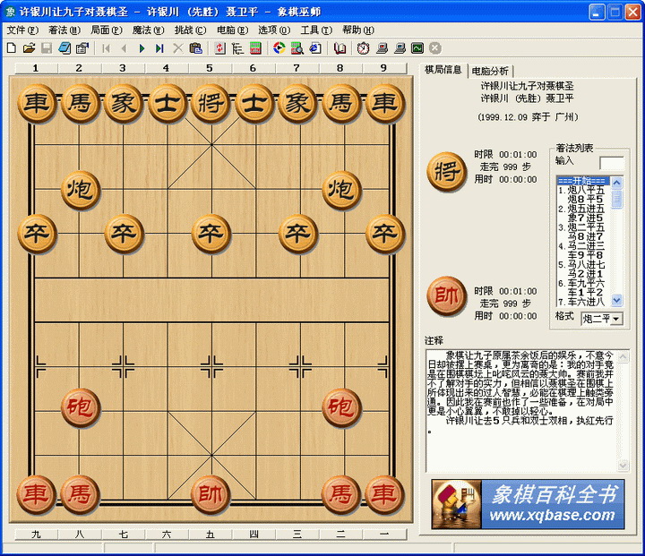The width and height of the screenshot is (645, 556).
Task: Click move list scrollbar down arrow
Action: [x=616, y=300]
